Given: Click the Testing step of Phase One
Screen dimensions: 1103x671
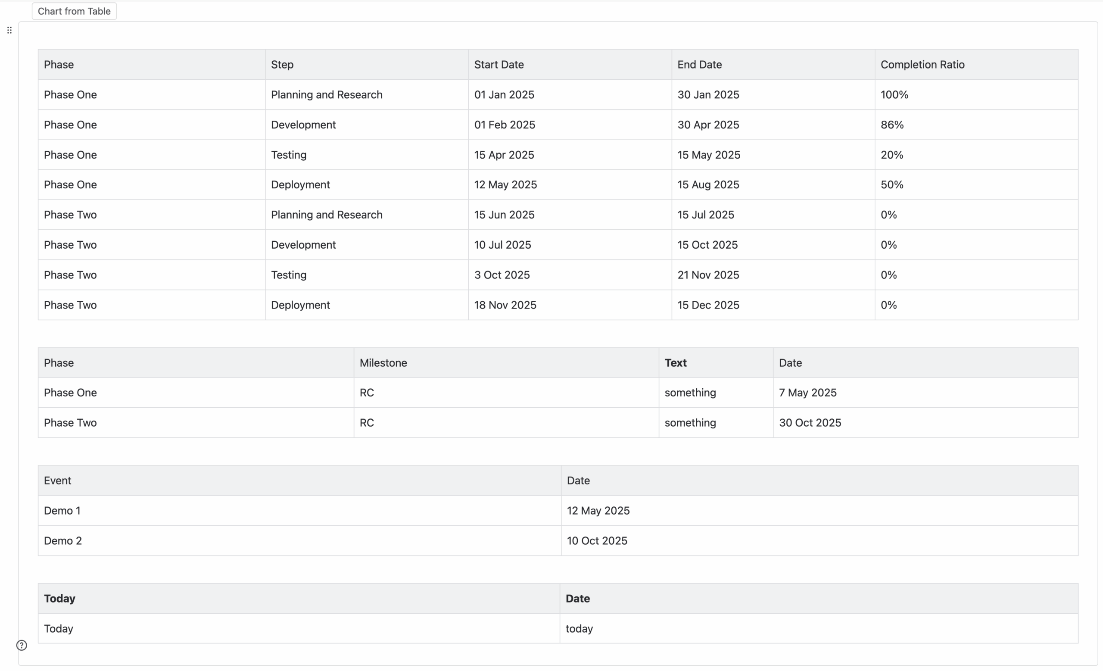Looking at the screenshot, I should coord(288,154).
